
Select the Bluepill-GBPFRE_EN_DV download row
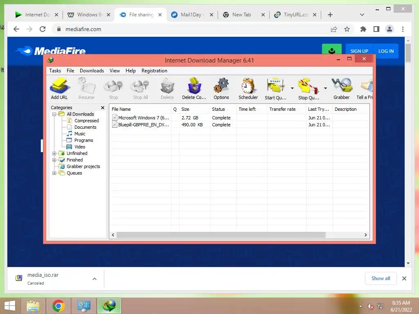239,125
